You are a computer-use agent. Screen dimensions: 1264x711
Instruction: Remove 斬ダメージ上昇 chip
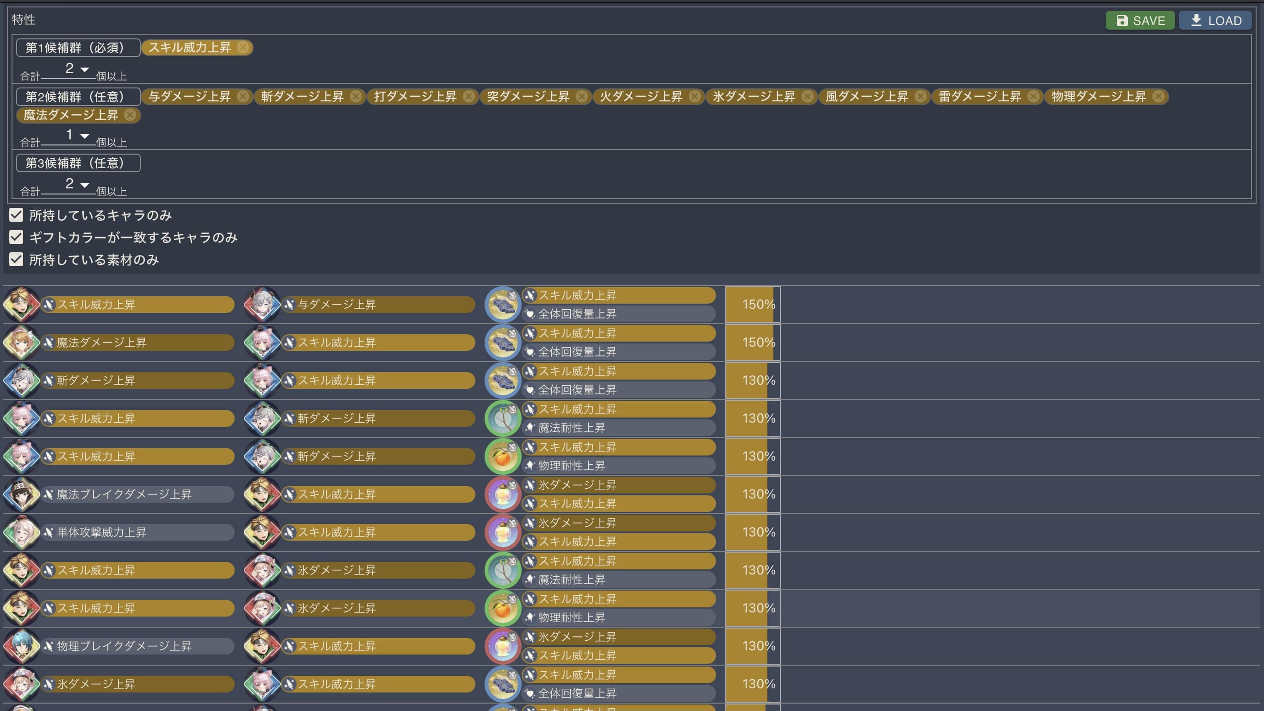(356, 97)
